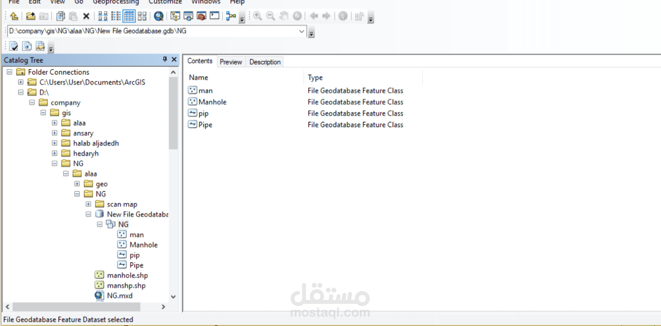Select manhole.shp in Catalog Tree

point(127,275)
